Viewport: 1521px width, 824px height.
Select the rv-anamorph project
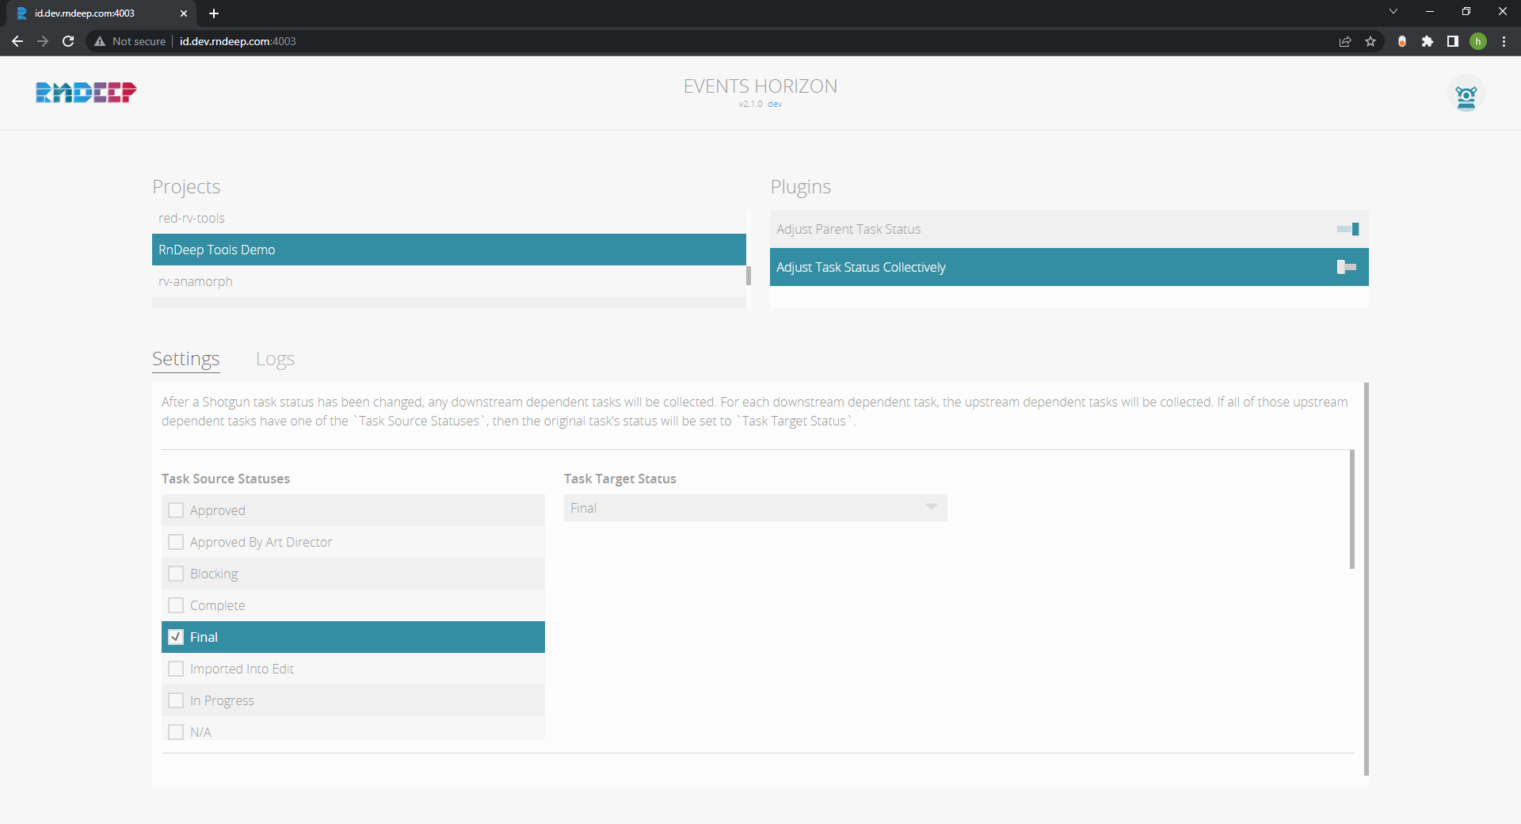click(x=196, y=281)
